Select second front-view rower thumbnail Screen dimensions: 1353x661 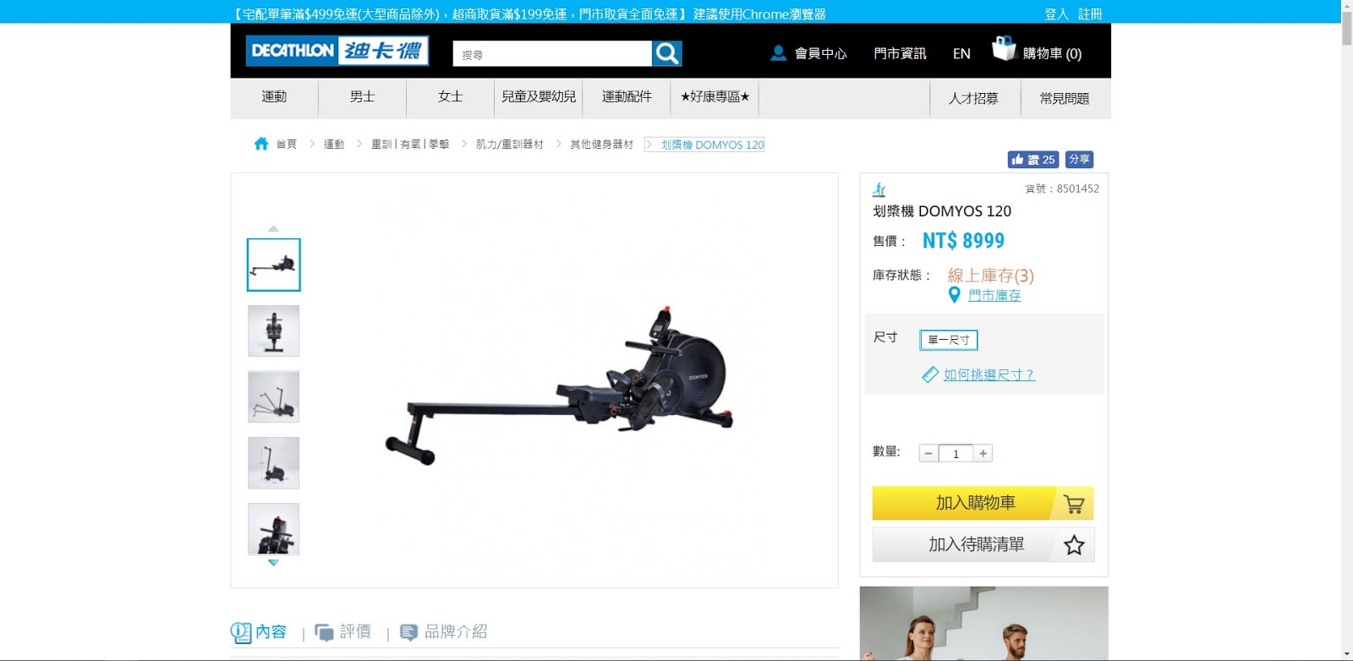pos(273,330)
